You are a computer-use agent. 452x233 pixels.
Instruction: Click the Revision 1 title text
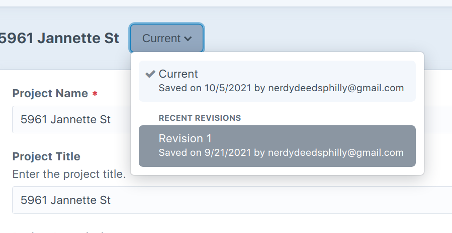point(185,138)
